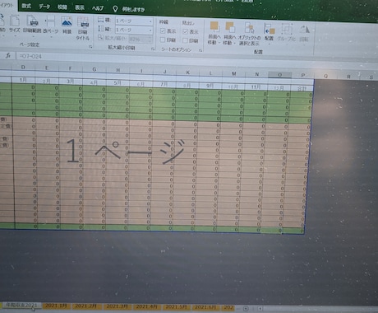Image resolution: width=378 pixels, height=313 pixels.
Task: Select column P header
Action: coord(302,75)
